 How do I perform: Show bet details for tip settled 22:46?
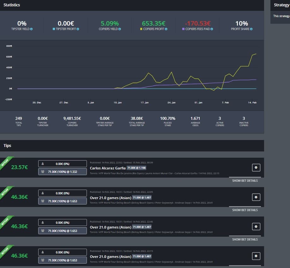click(245, 239)
